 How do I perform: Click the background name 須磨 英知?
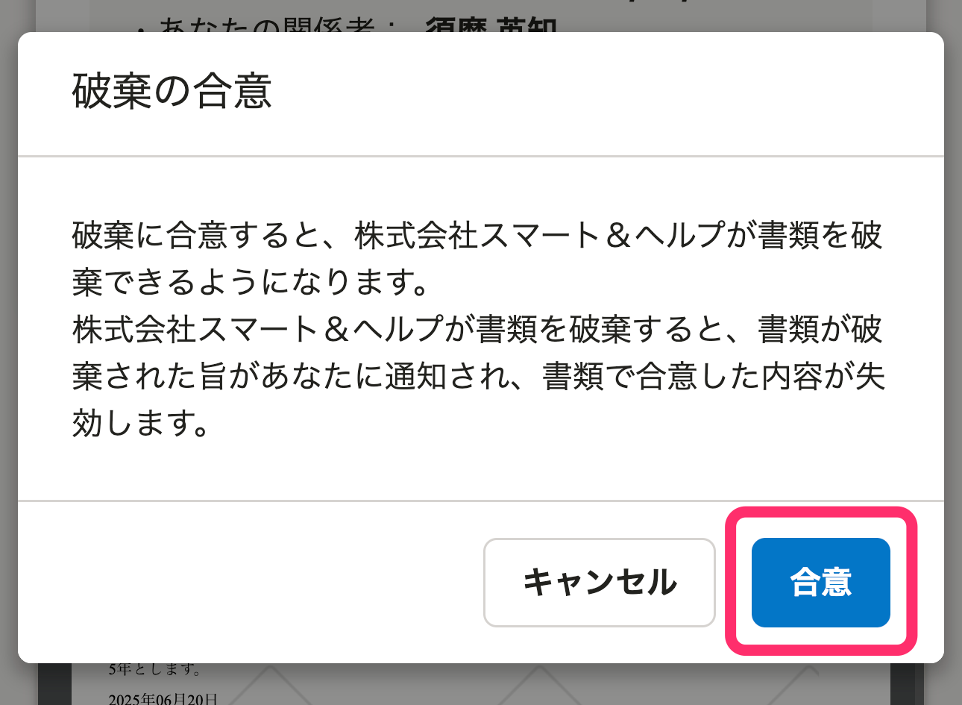click(x=491, y=25)
